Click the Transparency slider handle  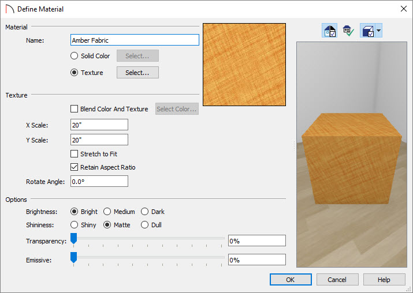click(x=73, y=239)
